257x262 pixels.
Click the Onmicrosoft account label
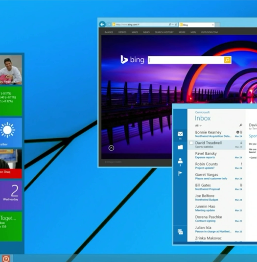click(202, 112)
